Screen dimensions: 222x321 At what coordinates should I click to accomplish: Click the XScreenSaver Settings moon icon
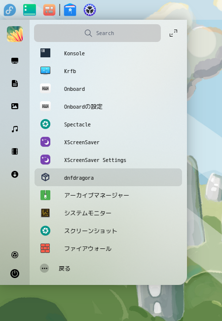pyautogui.click(x=45, y=160)
